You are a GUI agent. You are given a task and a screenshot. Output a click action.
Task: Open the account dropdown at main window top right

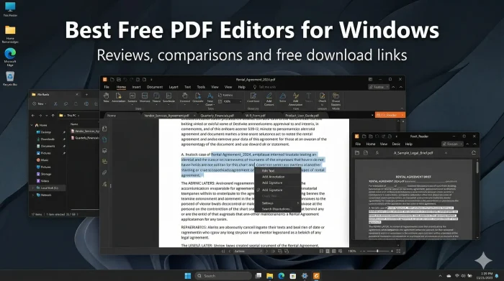click(x=379, y=87)
